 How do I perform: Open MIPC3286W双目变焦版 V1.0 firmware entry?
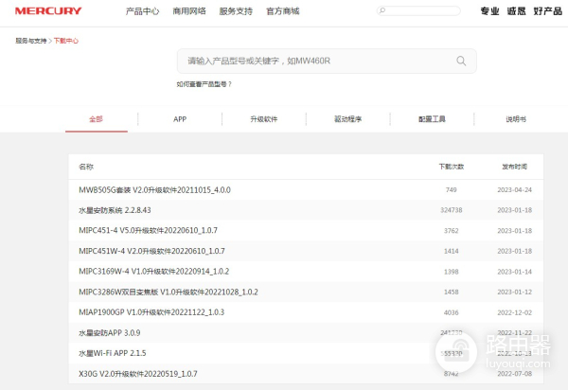[169, 292]
